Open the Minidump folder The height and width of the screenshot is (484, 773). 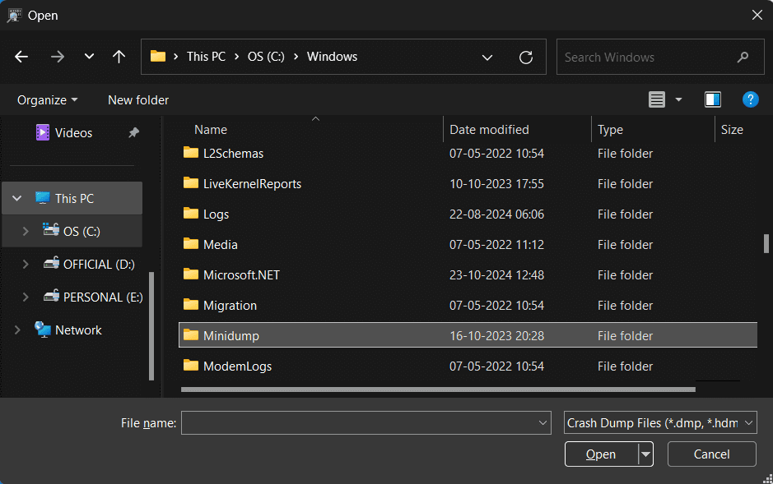coord(228,335)
